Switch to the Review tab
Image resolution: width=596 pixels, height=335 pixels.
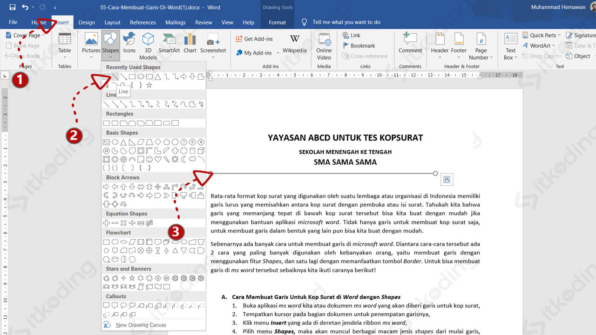[x=203, y=22]
